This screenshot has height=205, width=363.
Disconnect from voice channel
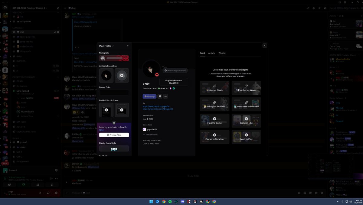click(x=56, y=179)
